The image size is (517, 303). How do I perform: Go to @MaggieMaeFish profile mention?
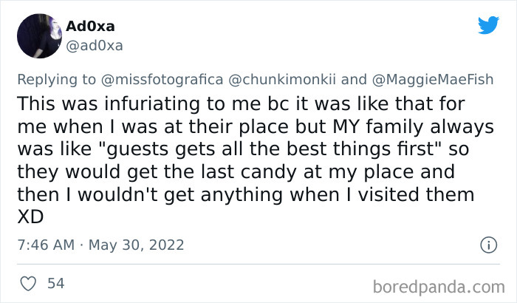coord(430,78)
